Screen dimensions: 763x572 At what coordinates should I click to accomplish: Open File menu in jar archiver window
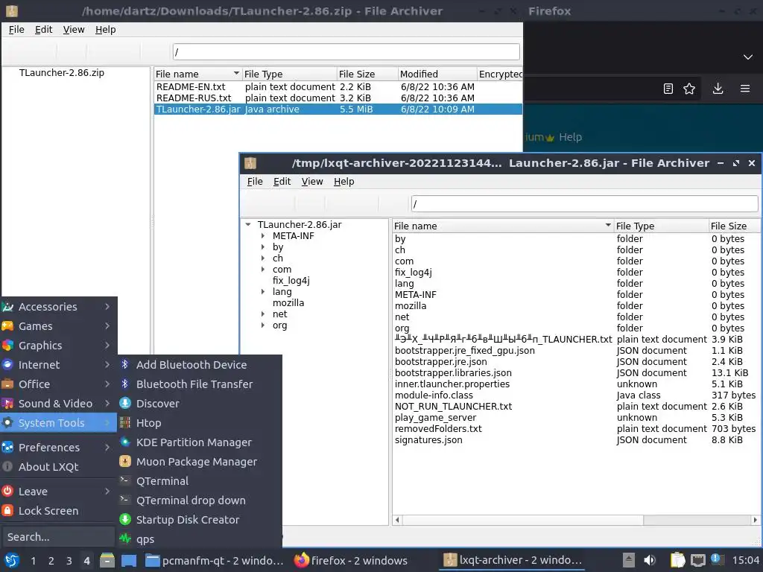pyautogui.click(x=255, y=182)
